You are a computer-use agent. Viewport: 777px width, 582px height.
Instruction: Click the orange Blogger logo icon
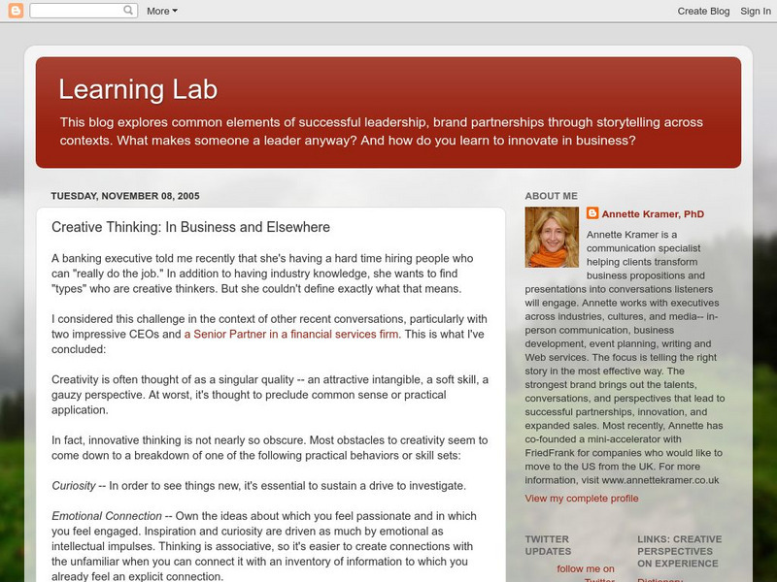click(16, 11)
